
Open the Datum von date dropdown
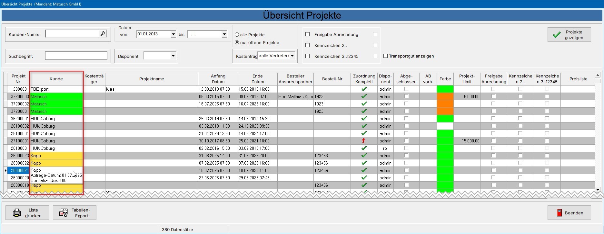click(x=173, y=34)
